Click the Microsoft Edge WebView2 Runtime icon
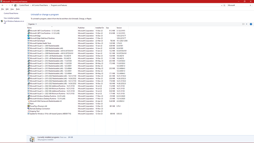The width and height of the screenshot is (254, 143). tap(28, 38)
